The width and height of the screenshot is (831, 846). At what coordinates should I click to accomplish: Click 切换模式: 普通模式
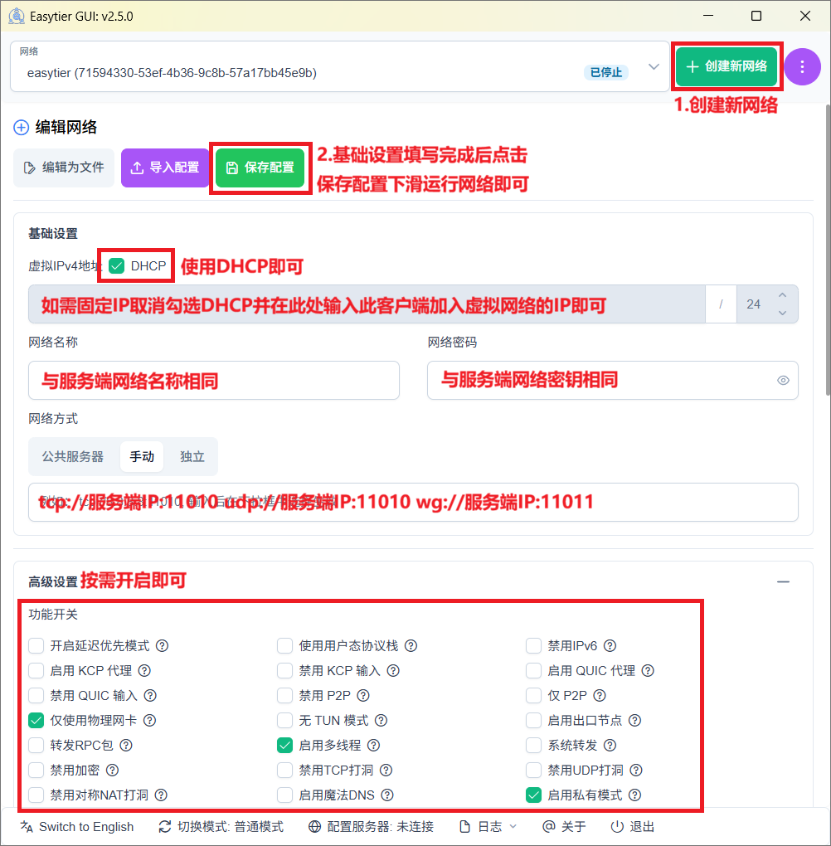(x=221, y=827)
